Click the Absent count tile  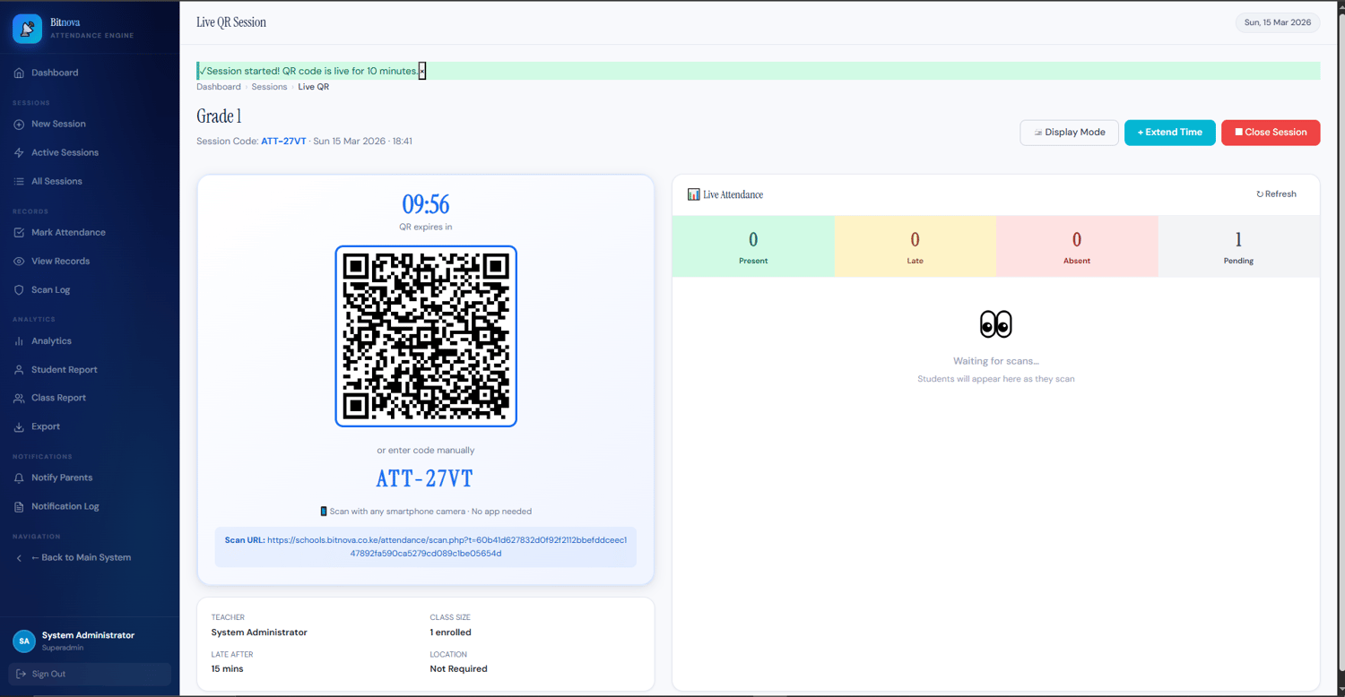click(1077, 246)
